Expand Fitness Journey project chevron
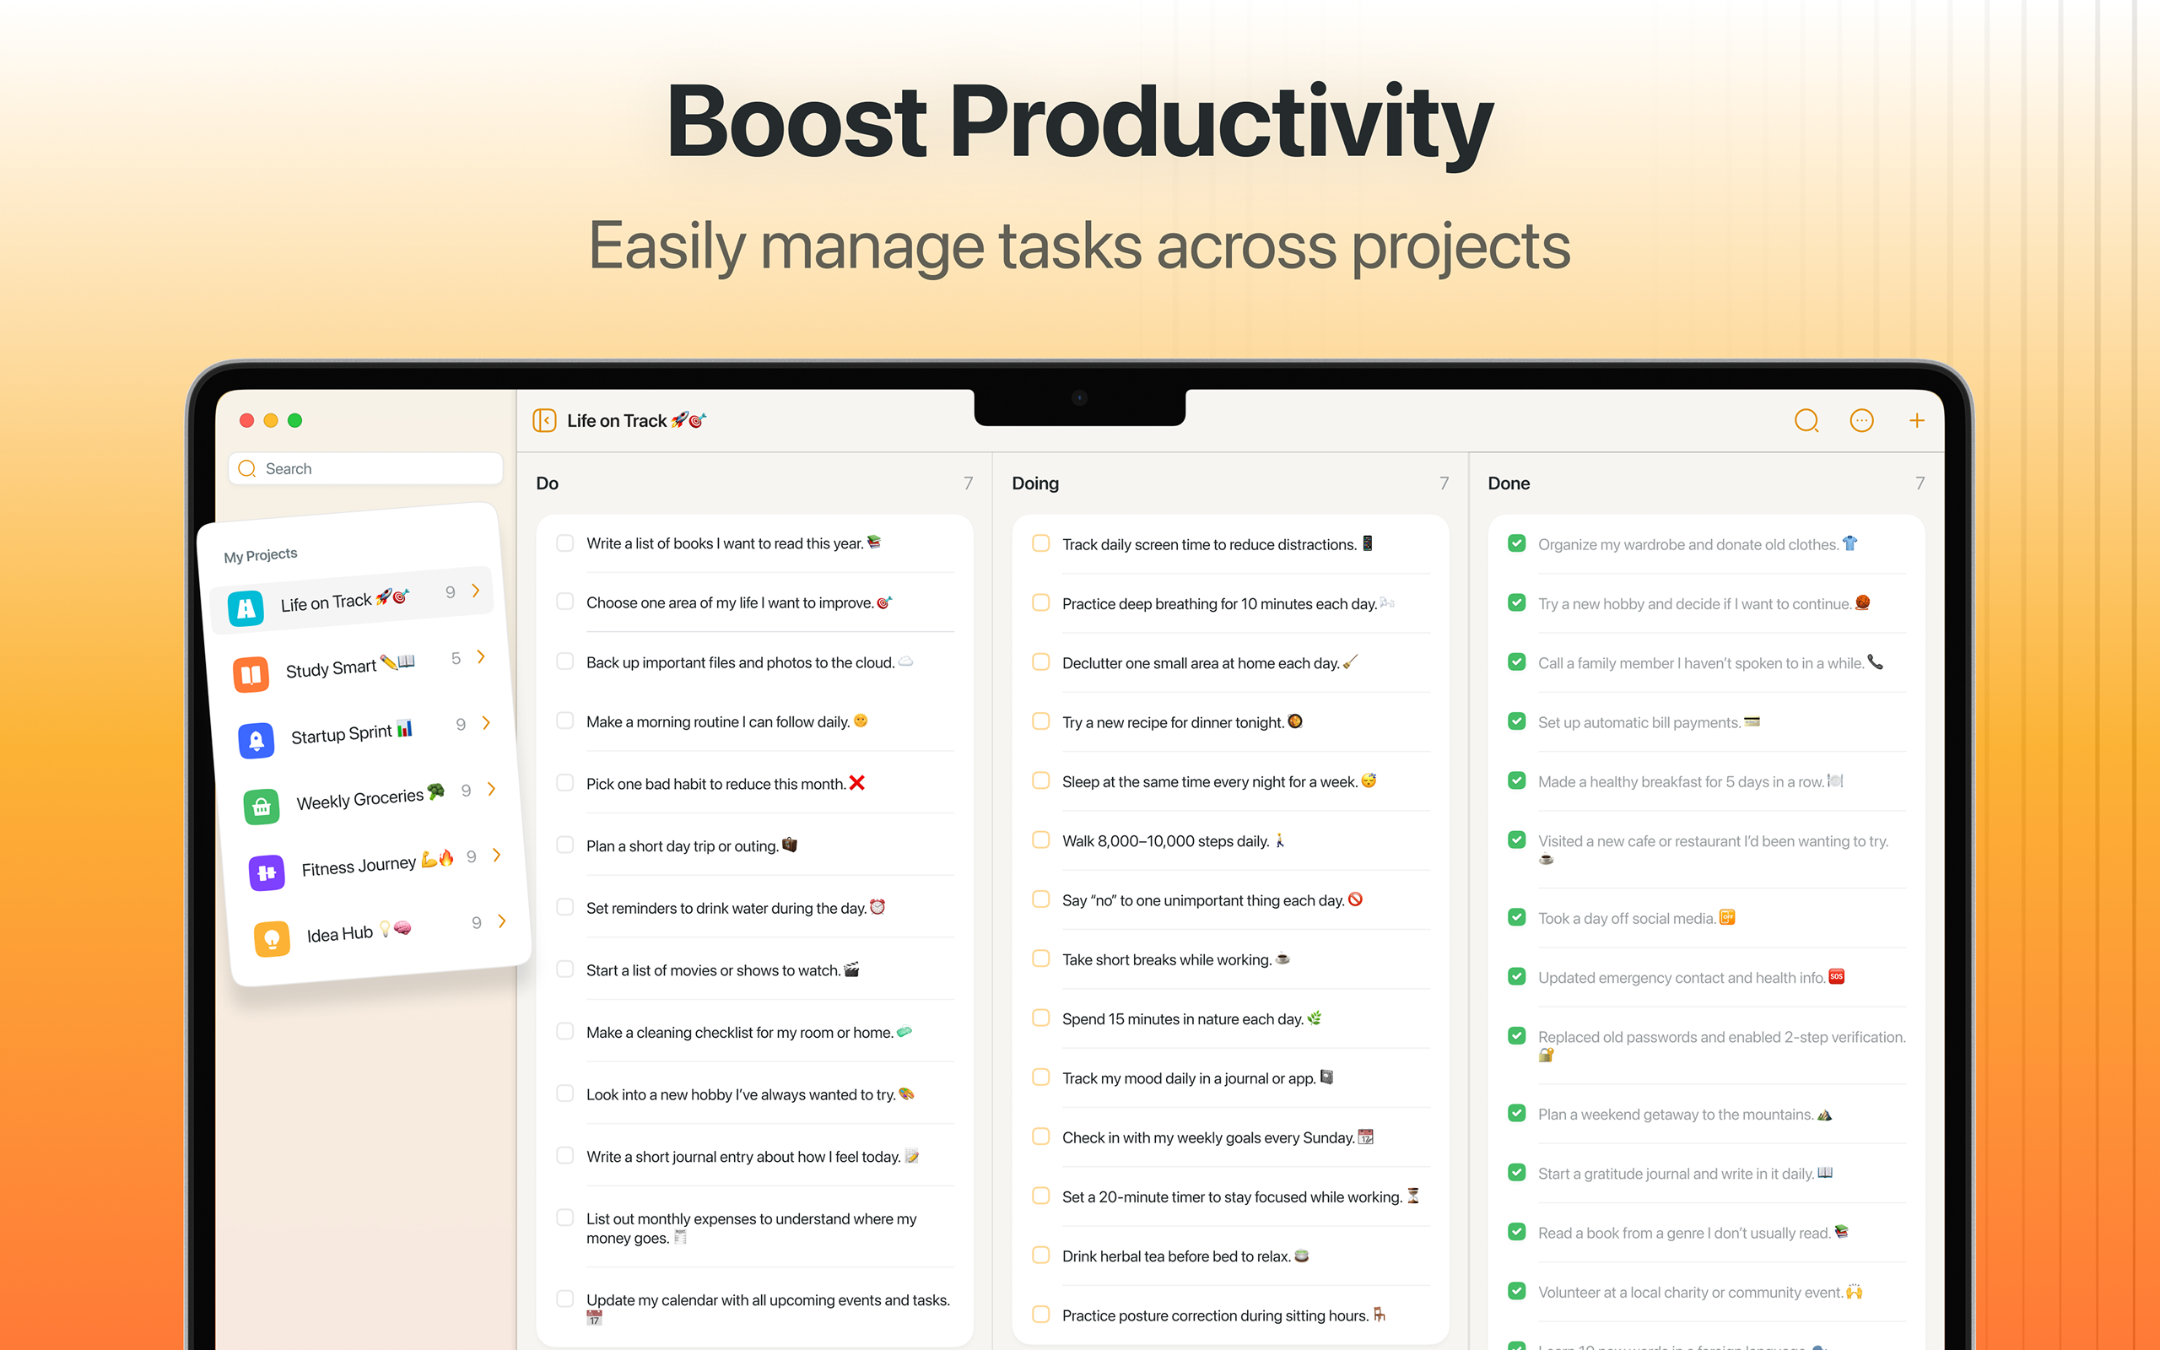The image size is (2160, 1350). (x=497, y=855)
